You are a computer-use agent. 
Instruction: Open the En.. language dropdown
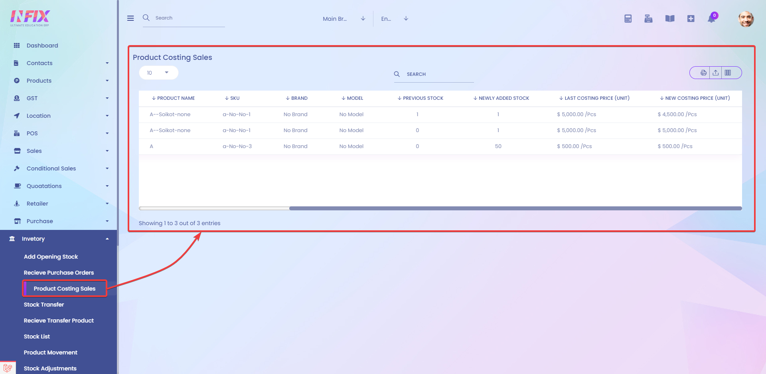click(395, 19)
